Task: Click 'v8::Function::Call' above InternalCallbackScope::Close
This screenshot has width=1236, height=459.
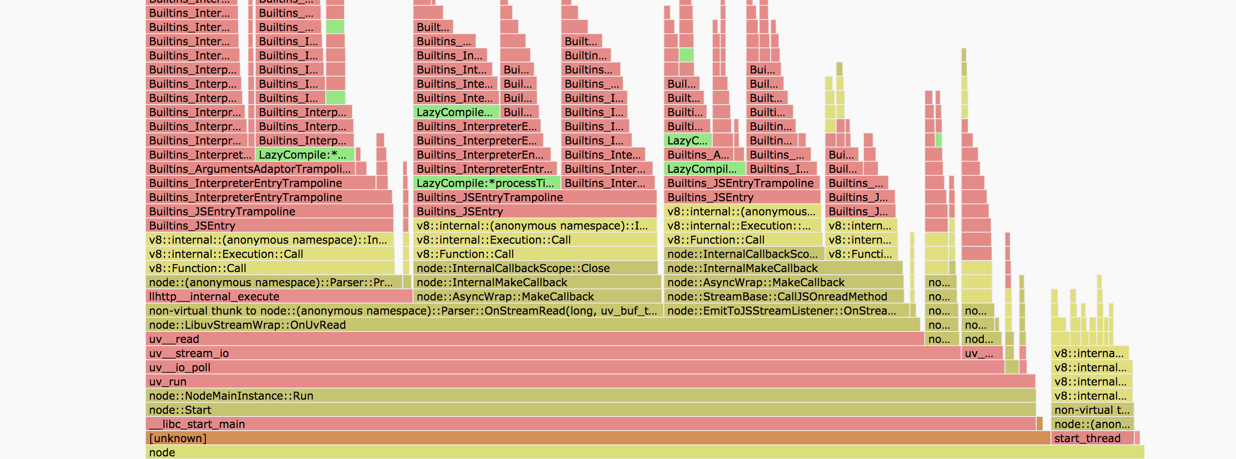Action: click(535, 254)
